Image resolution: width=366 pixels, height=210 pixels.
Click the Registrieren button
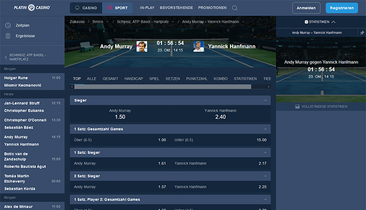342,8
